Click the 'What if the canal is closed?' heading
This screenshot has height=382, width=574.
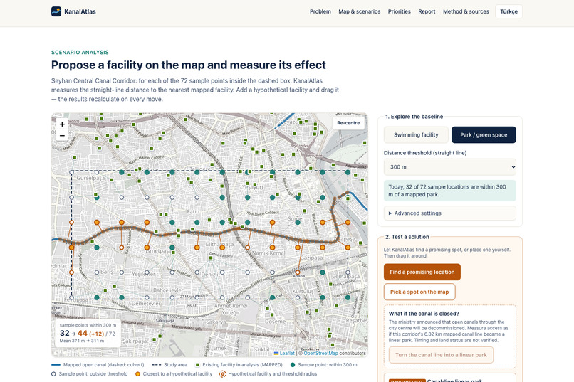click(424, 314)
